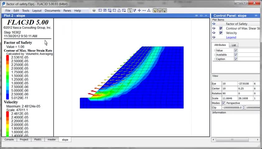Uncheck the Value attribute checkbox
The width and height of the screenshot is (262, 149).
(236, 50)
